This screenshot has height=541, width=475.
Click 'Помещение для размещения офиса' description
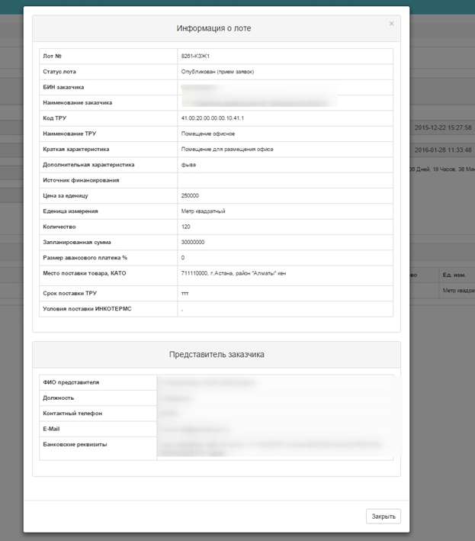point(226,149)
